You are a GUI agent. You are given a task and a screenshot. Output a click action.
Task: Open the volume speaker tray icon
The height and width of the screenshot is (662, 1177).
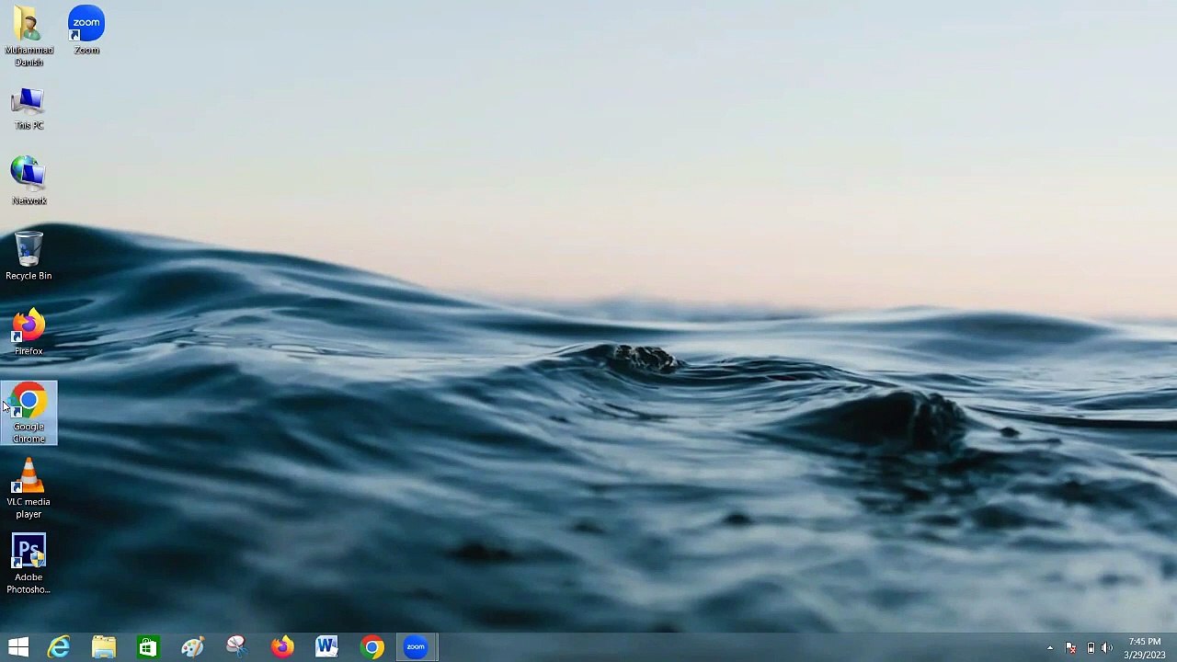[x=1106, y=648]
